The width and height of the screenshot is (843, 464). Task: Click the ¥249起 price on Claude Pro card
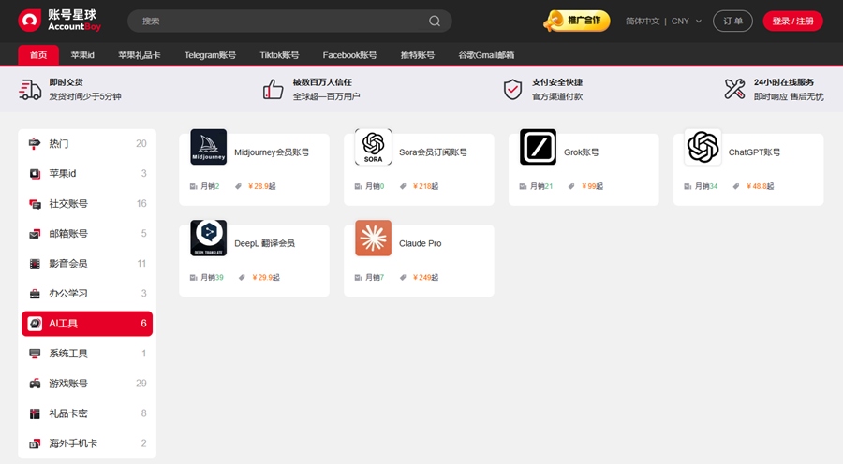pyautogui.click(x=426, y=278)
